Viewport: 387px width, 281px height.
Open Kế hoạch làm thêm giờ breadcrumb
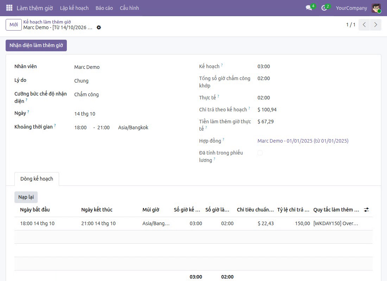[x=47, y=22]
